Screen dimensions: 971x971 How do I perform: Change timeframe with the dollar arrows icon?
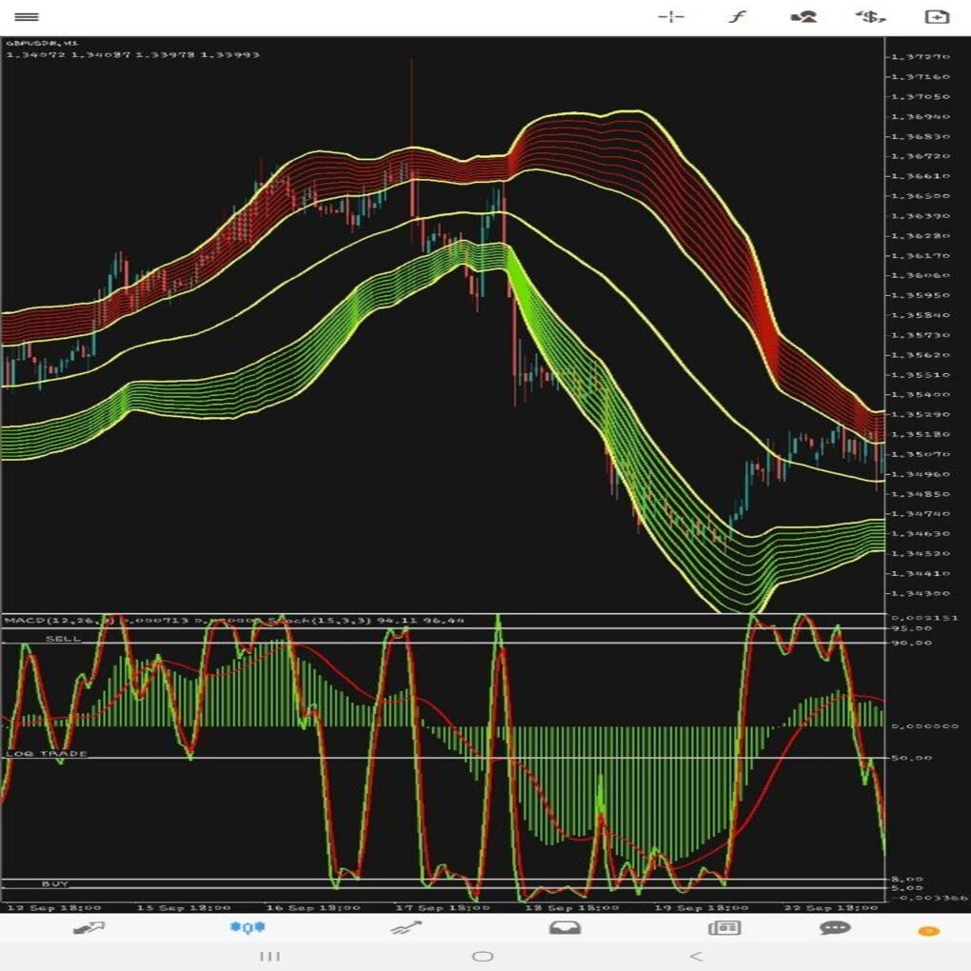tap(870, 17)
